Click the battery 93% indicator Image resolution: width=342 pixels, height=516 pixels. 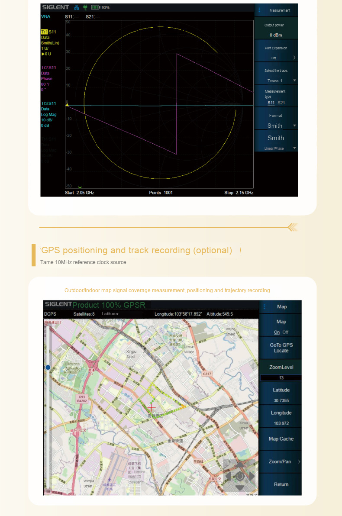(100, 7)
